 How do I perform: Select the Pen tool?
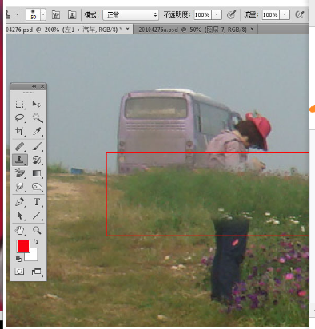tap(20, 202)
